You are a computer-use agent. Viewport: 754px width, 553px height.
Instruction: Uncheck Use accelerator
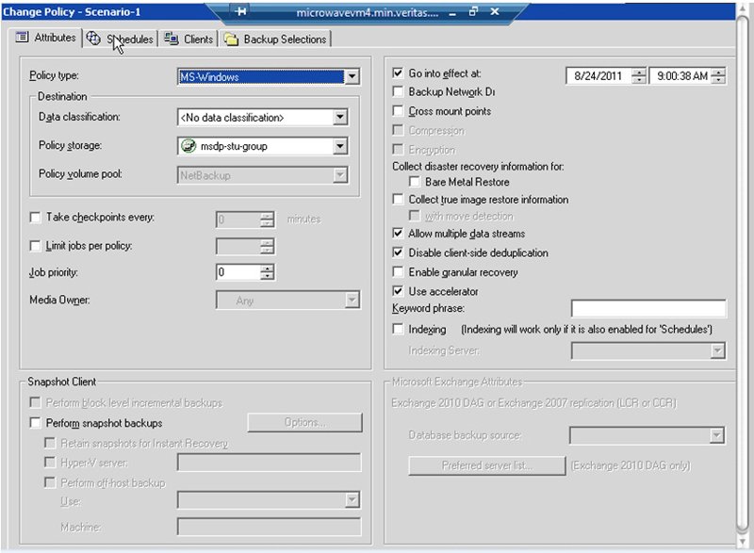398,291
